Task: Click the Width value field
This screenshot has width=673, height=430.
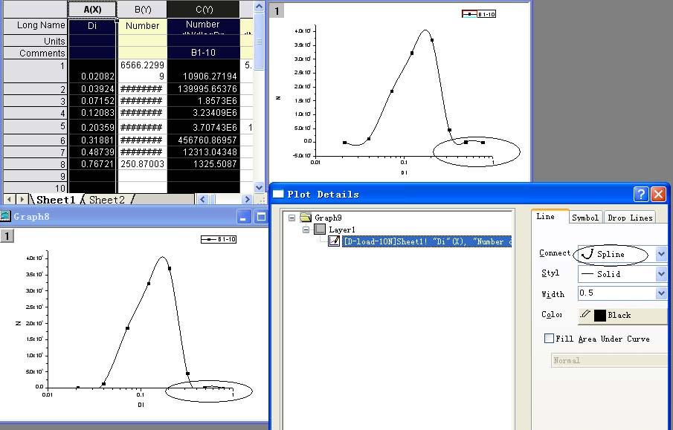Action: pos(616,293)
